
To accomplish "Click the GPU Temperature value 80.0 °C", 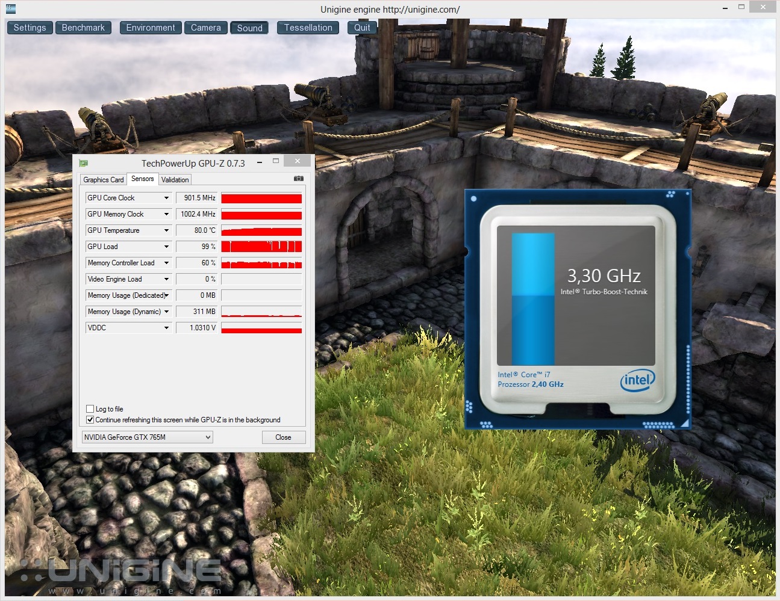I will coord(196,230).
